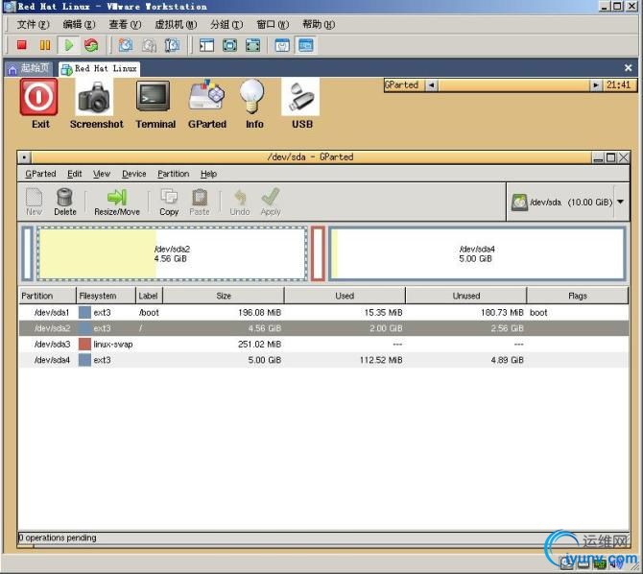Click the Used column header
The height and width of the screenshot is (574, 643).
click(345, 296)
